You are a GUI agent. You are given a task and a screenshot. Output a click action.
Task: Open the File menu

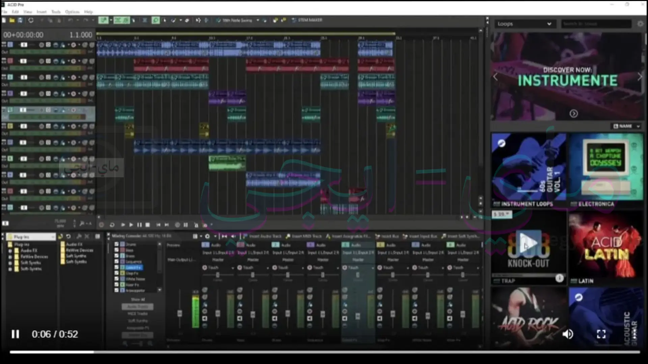click(x=4, y=12)
